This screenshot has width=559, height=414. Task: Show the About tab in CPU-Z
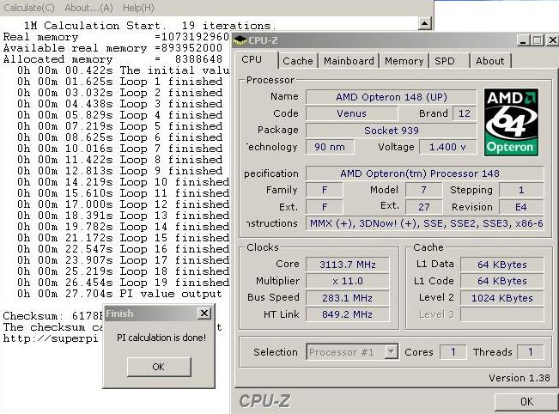point(490,61)
